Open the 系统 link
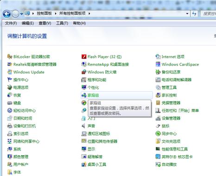 pos(17,149)
